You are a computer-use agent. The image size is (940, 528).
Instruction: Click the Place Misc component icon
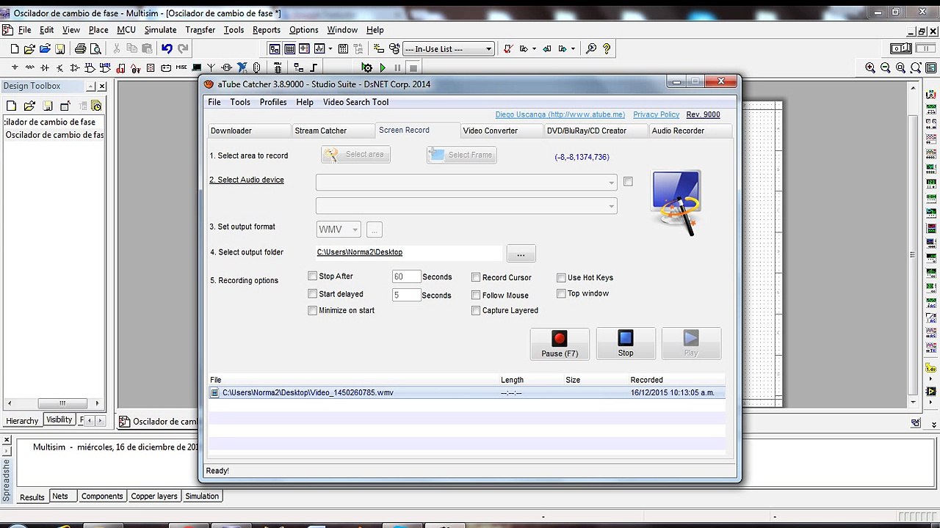181,67
